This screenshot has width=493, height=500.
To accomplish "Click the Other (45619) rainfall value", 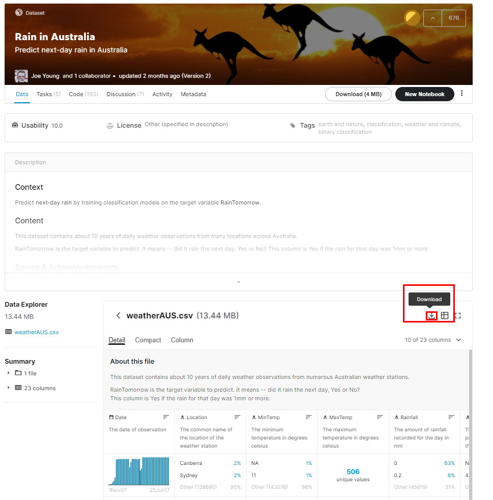I will point(411,487).
